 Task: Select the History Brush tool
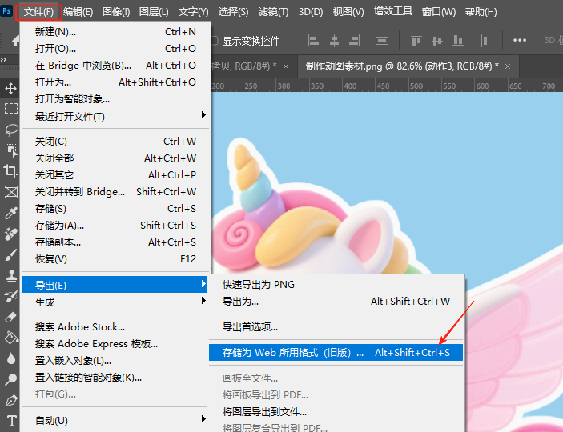click(x=10, y=296)
